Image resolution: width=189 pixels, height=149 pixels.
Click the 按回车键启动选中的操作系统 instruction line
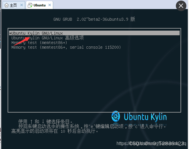click(92, 126)
